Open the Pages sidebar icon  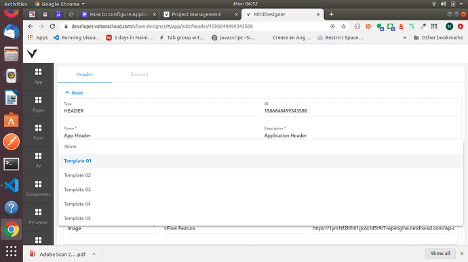point(38,104)
